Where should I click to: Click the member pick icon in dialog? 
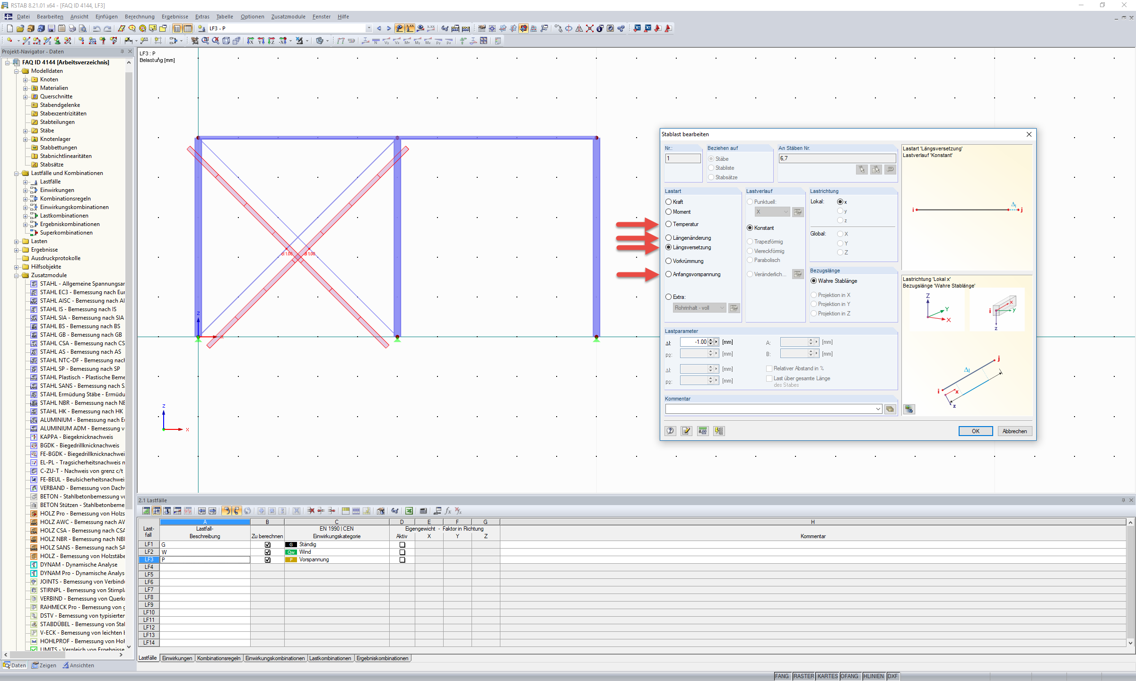click(x=862, y=170)
